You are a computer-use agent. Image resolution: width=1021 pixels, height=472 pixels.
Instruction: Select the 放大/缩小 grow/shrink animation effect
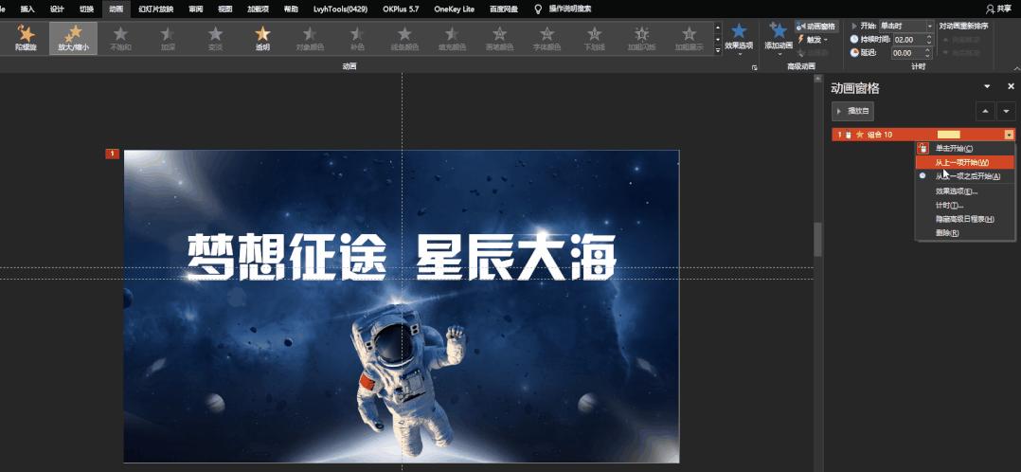[73, 38]
